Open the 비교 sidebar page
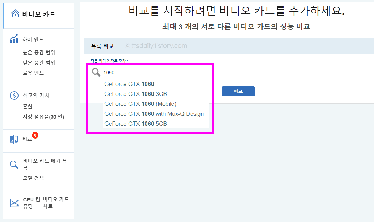Image resolution: width=374 pixels, height=222 pixels. 27,139
